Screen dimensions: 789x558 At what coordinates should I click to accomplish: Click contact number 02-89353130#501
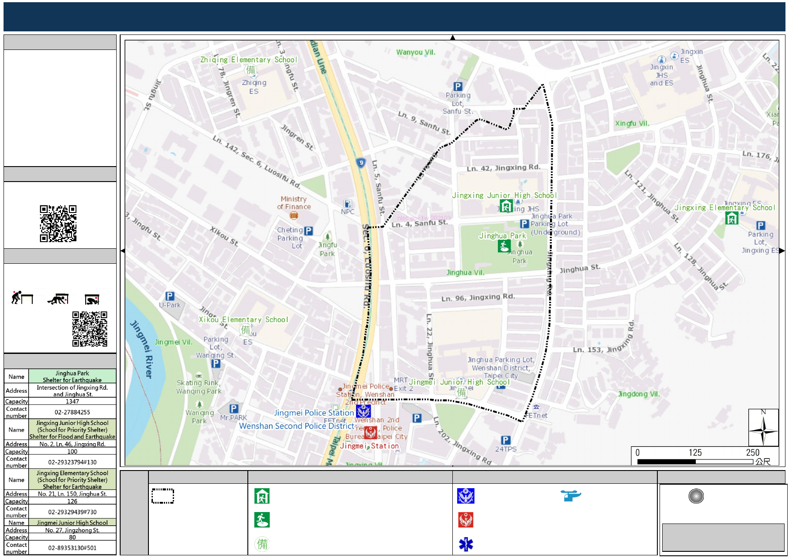[72, 548]
